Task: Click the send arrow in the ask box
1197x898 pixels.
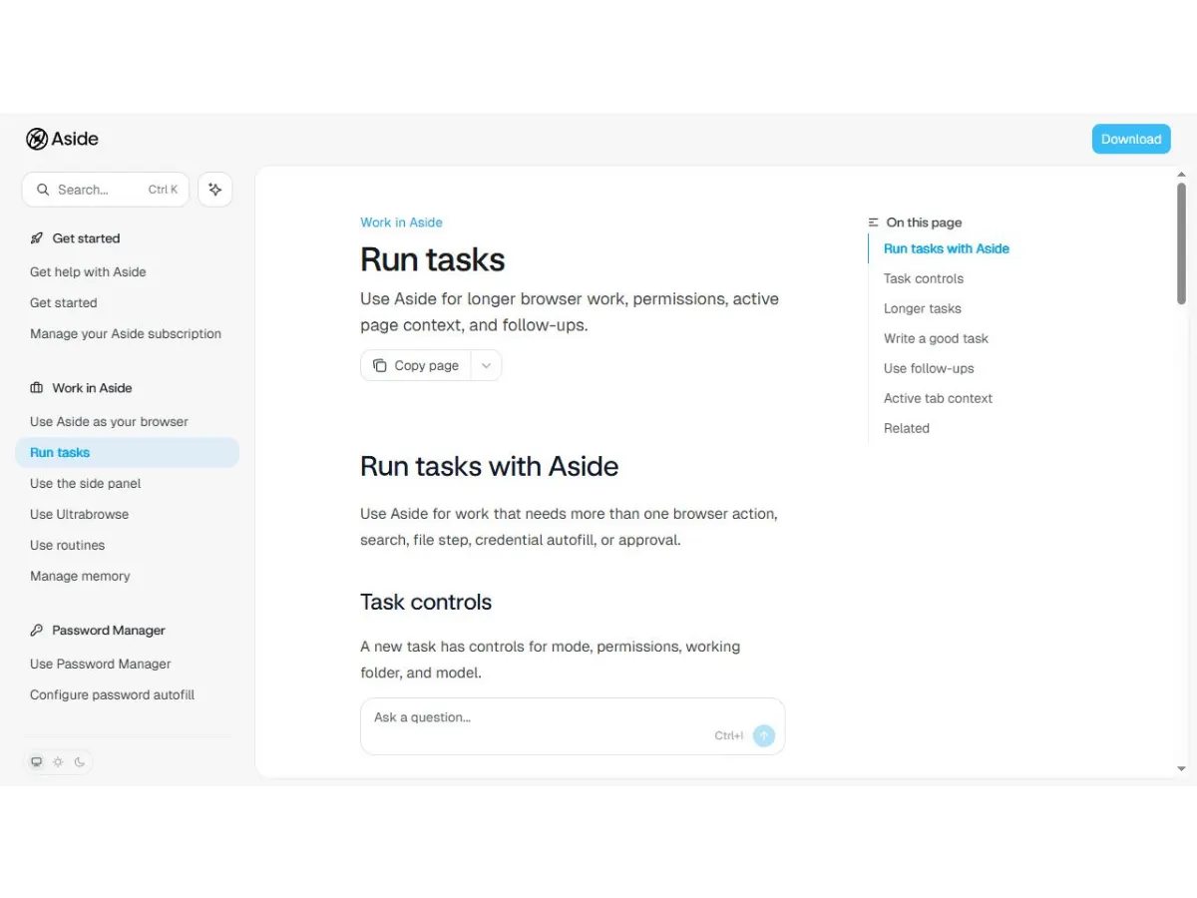Action: point(764,735)
